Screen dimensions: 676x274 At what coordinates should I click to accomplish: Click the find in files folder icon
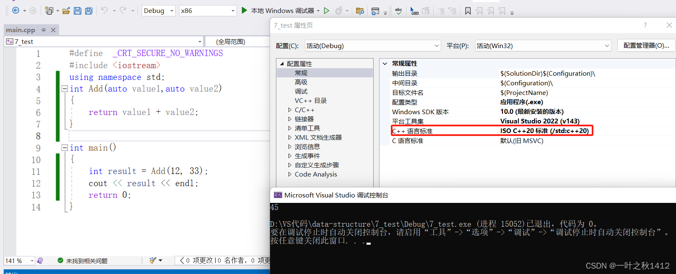pyautogui.click(x=360, y=11)
